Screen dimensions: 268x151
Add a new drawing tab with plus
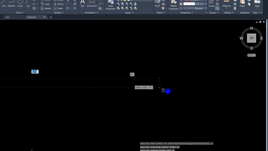[51, 17]
